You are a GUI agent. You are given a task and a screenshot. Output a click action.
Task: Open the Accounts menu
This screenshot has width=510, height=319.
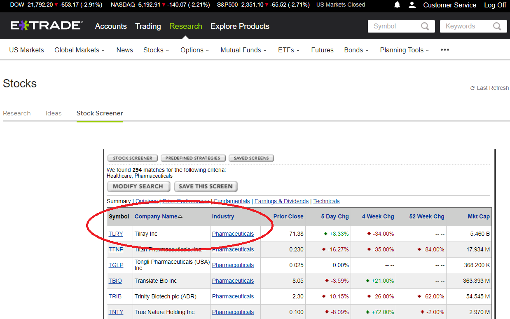click(x=110, y=26)
